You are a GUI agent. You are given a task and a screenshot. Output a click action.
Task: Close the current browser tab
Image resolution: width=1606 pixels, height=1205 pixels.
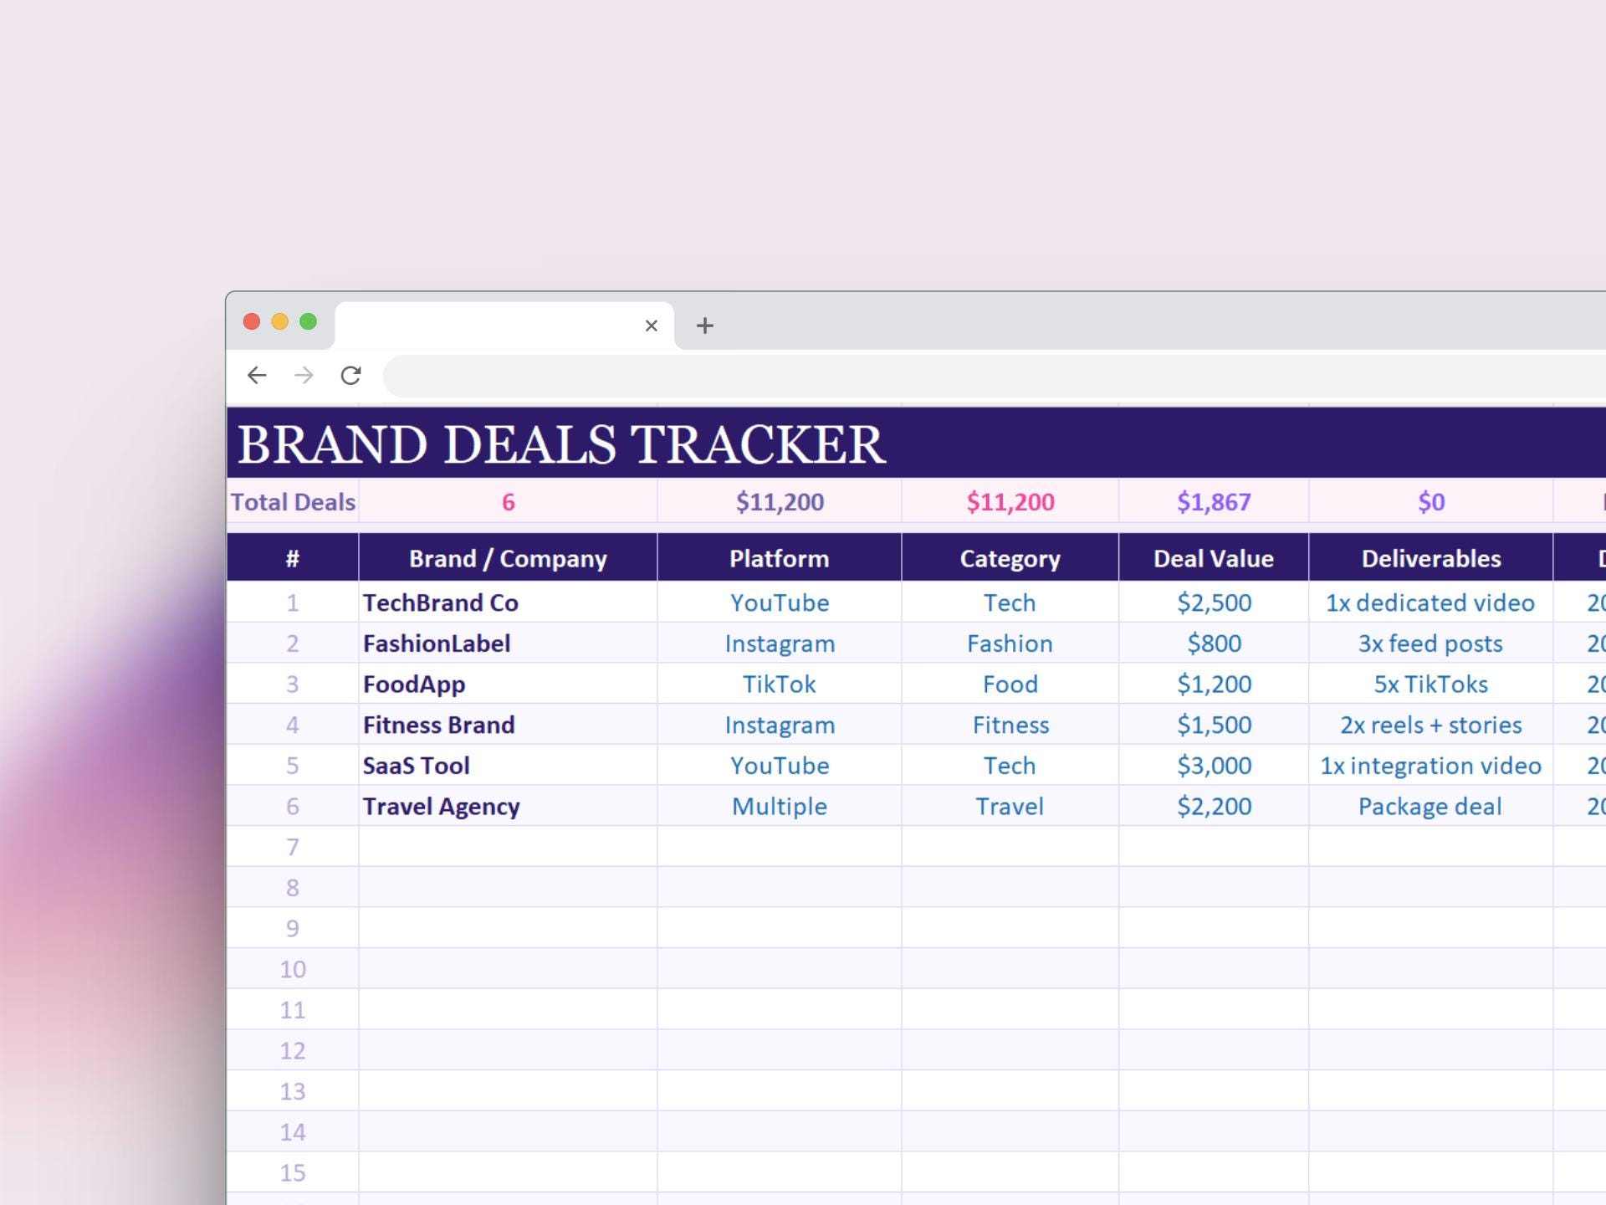[652, 326]
